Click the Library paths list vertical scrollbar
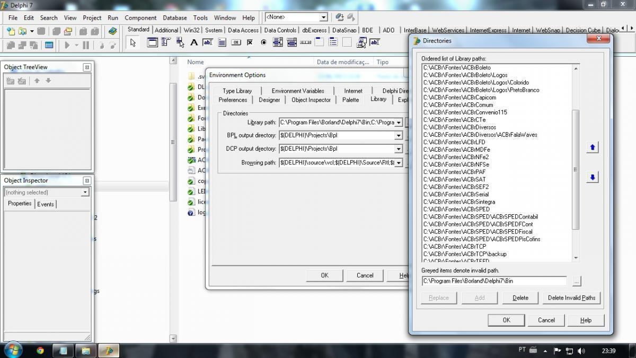This screenshot has height=358, width=636. pos(576,163)
